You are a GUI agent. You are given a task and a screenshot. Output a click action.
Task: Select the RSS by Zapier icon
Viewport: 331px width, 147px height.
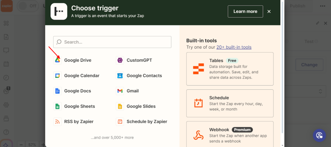tap(58, 122)
